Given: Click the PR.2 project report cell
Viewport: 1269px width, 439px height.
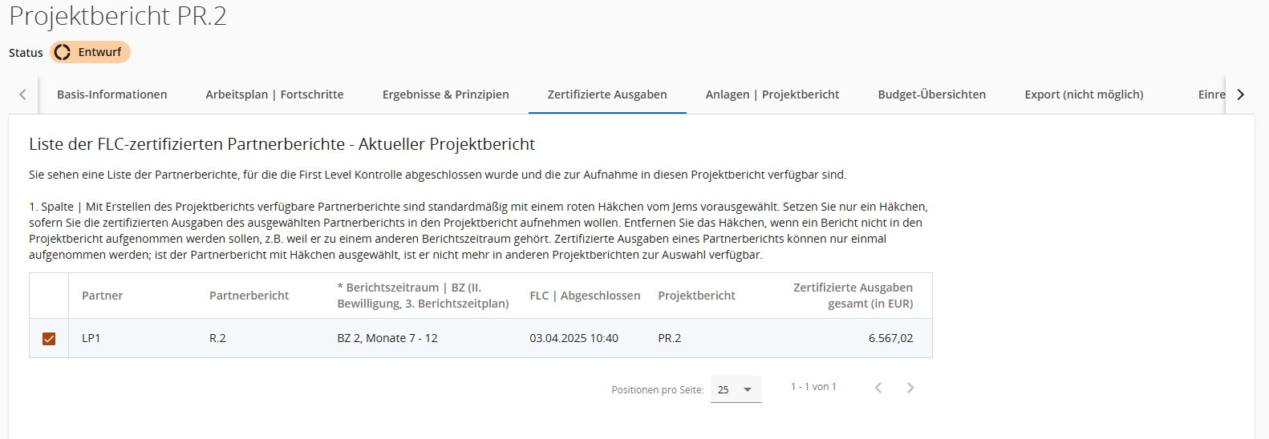Looking at the screenshot, I should pos(669,338).
